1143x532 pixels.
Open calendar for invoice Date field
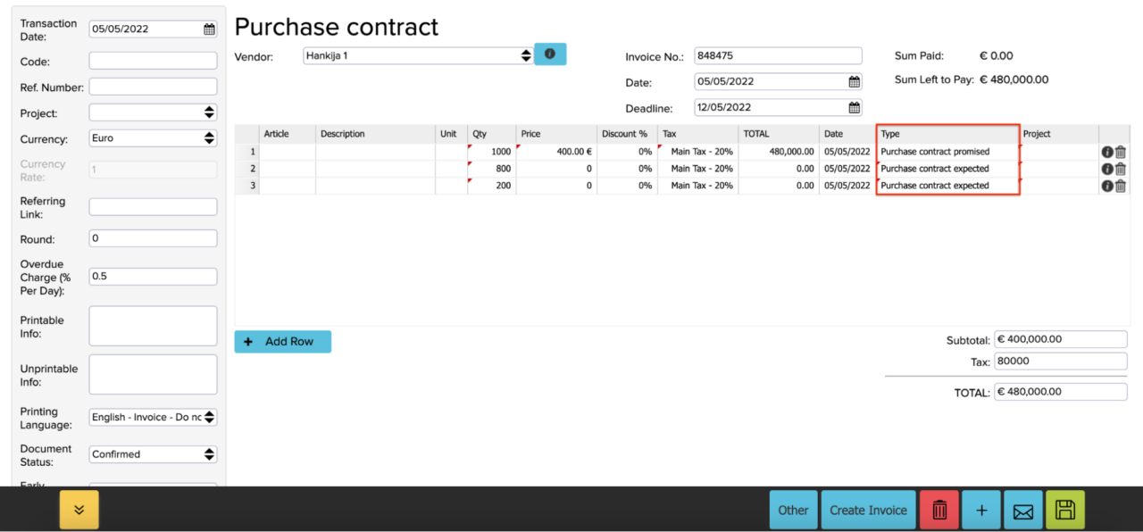(x=854, y=81)
